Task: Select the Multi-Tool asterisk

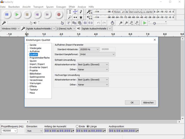Action: [81, 17]
